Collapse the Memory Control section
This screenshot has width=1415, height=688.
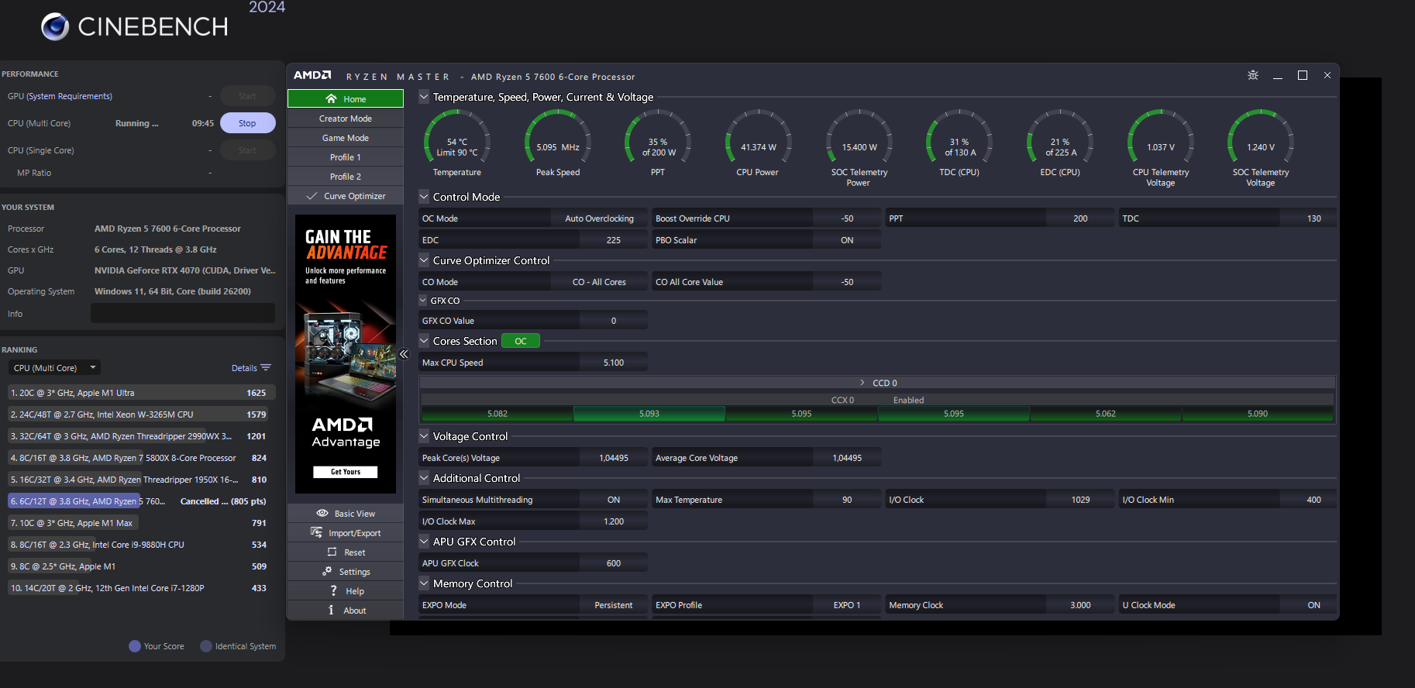(424, 583)
